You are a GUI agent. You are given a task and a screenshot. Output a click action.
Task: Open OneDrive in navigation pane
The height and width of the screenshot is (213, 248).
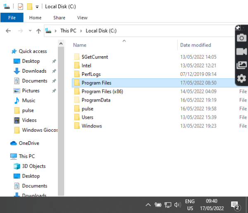point(29,143)
